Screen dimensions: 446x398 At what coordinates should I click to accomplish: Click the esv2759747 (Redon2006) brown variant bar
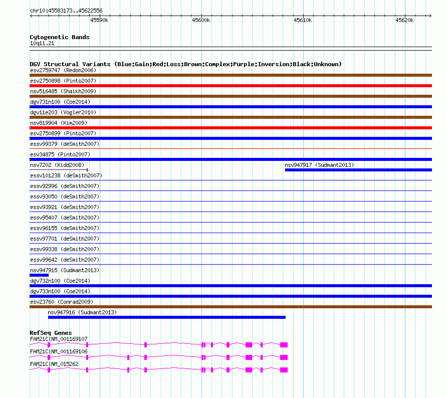231,75
